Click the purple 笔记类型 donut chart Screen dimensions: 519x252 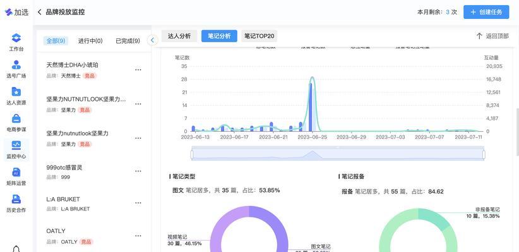pos(249,229)
